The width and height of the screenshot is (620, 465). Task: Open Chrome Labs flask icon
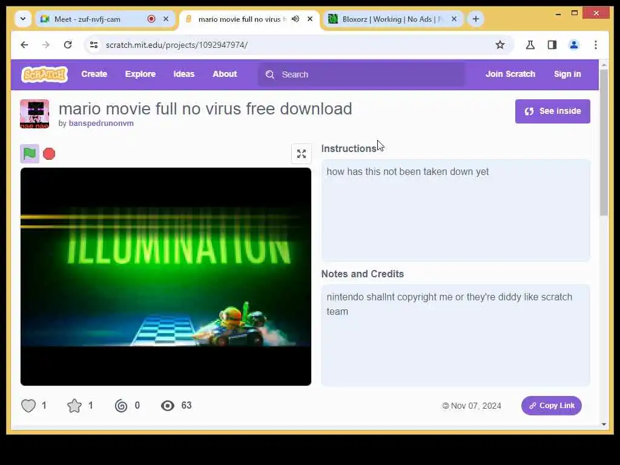pos(530,45)
